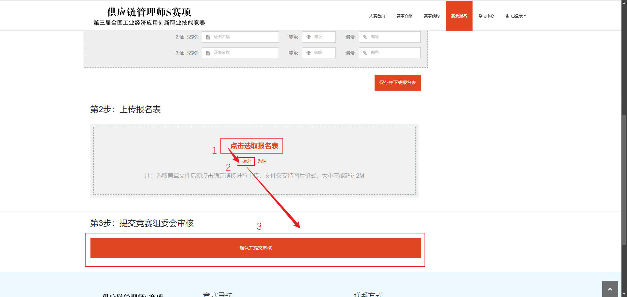
Task: Click the 编号 field in certificate row 3
Action: [x=390, y=52]
